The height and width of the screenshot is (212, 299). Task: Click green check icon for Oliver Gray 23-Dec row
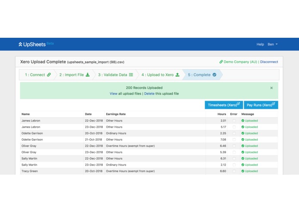tap(243, 152)
